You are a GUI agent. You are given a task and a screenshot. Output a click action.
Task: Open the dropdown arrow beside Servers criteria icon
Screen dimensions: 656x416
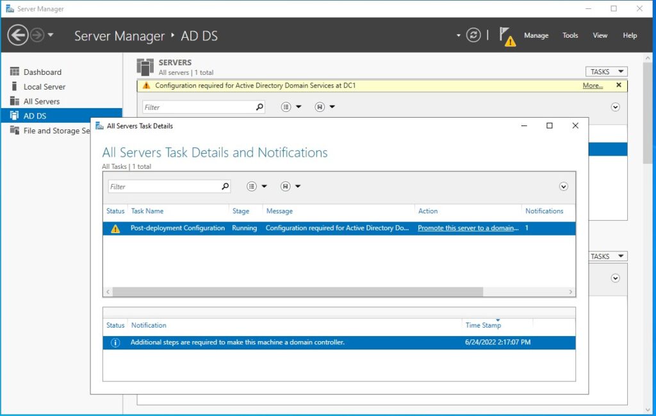click(x=299, y=107)
